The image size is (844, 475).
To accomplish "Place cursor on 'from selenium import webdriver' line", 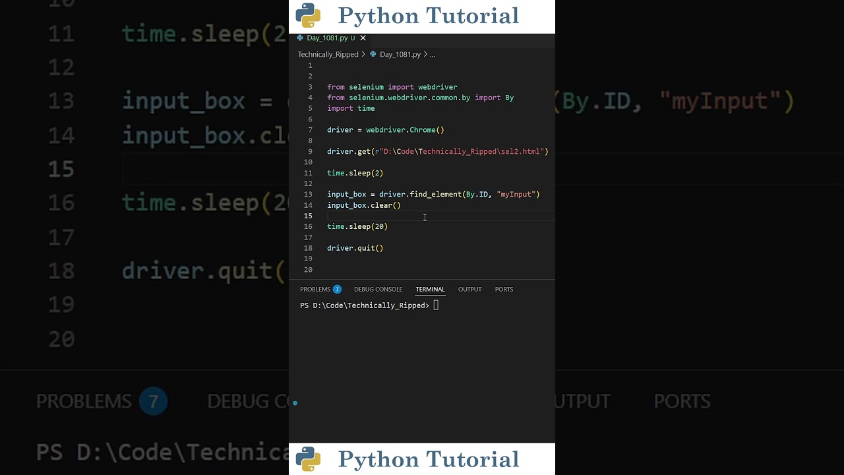I will pyautogui.click(x=392, y=87).
